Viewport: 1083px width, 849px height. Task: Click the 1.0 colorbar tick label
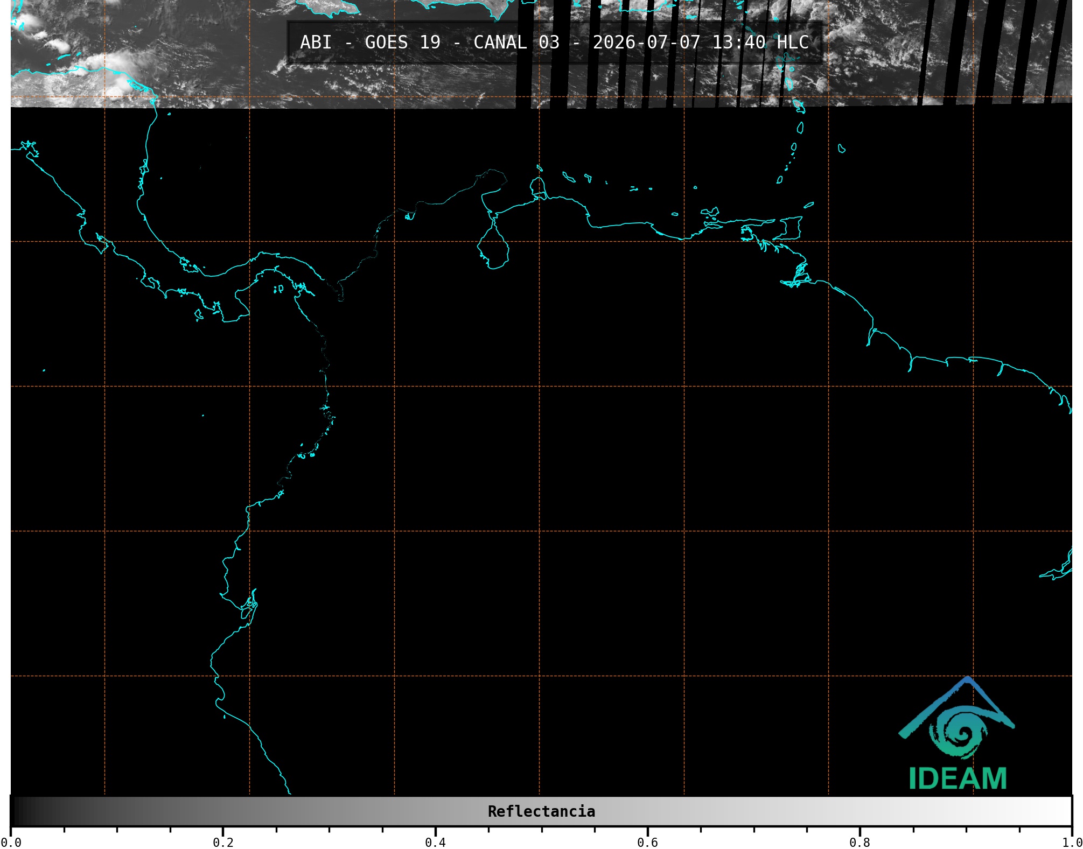1072,842
